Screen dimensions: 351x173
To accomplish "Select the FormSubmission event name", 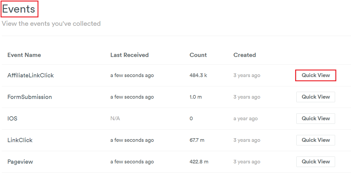I will (x=29, y=97).
